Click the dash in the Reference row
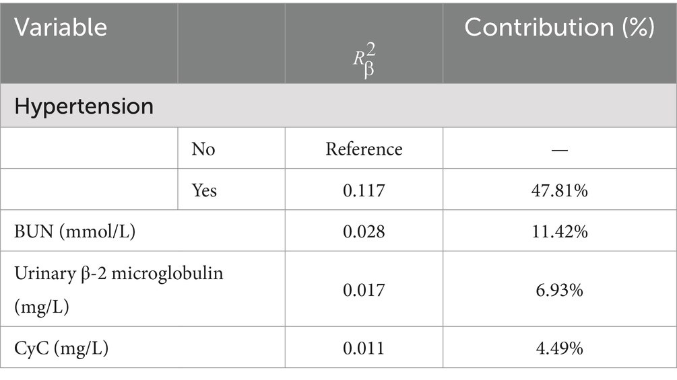This screenshot has width=677, height=380. [x=560, y=149]
